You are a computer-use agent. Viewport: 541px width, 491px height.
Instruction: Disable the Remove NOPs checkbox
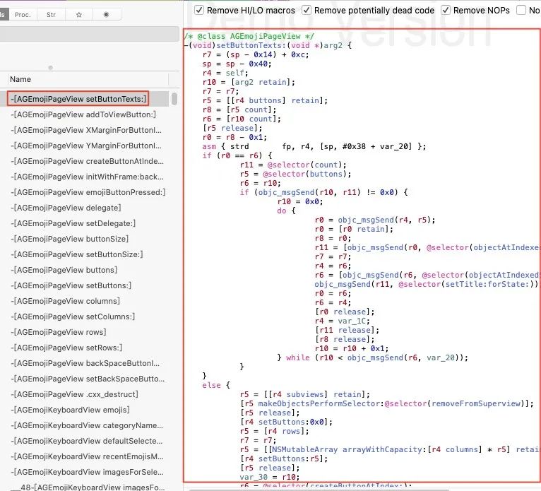(x=446, y=11)
